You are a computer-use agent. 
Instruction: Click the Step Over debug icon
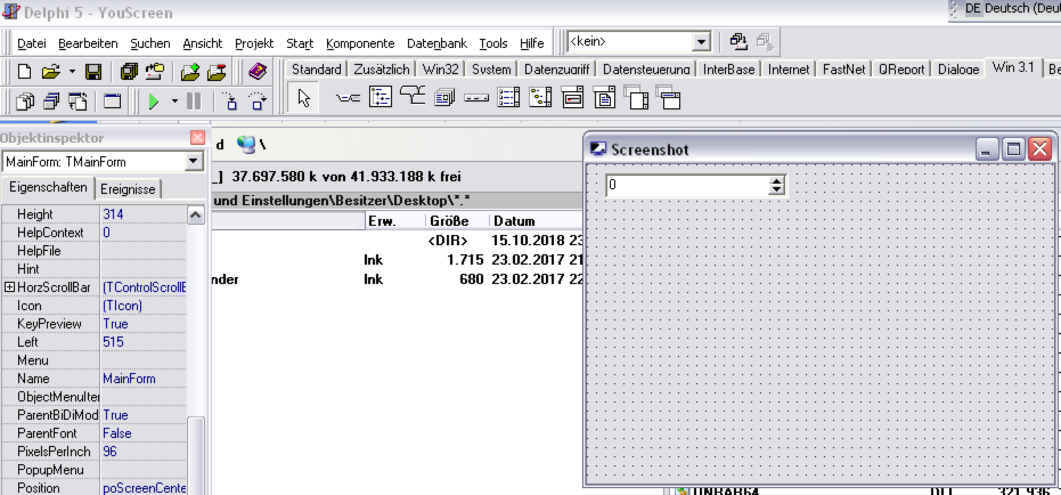[x=258, y=102]
